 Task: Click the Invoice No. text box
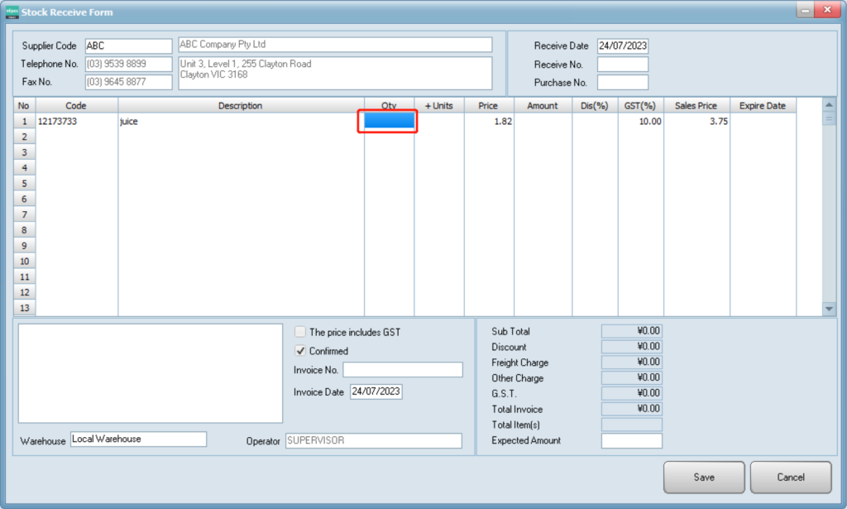402,370
